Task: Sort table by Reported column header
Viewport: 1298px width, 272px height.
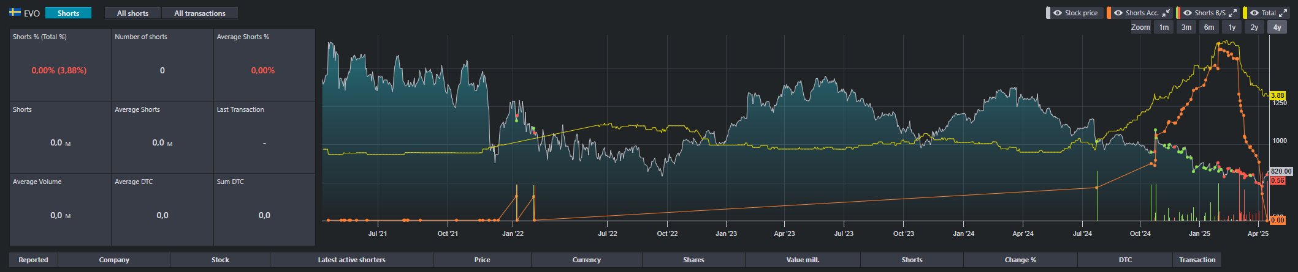Action: point(33,260)
